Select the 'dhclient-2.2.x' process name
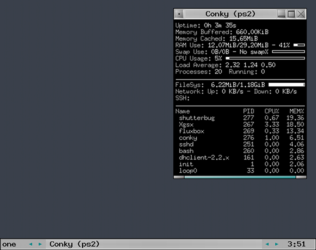 tap(204, 157)
